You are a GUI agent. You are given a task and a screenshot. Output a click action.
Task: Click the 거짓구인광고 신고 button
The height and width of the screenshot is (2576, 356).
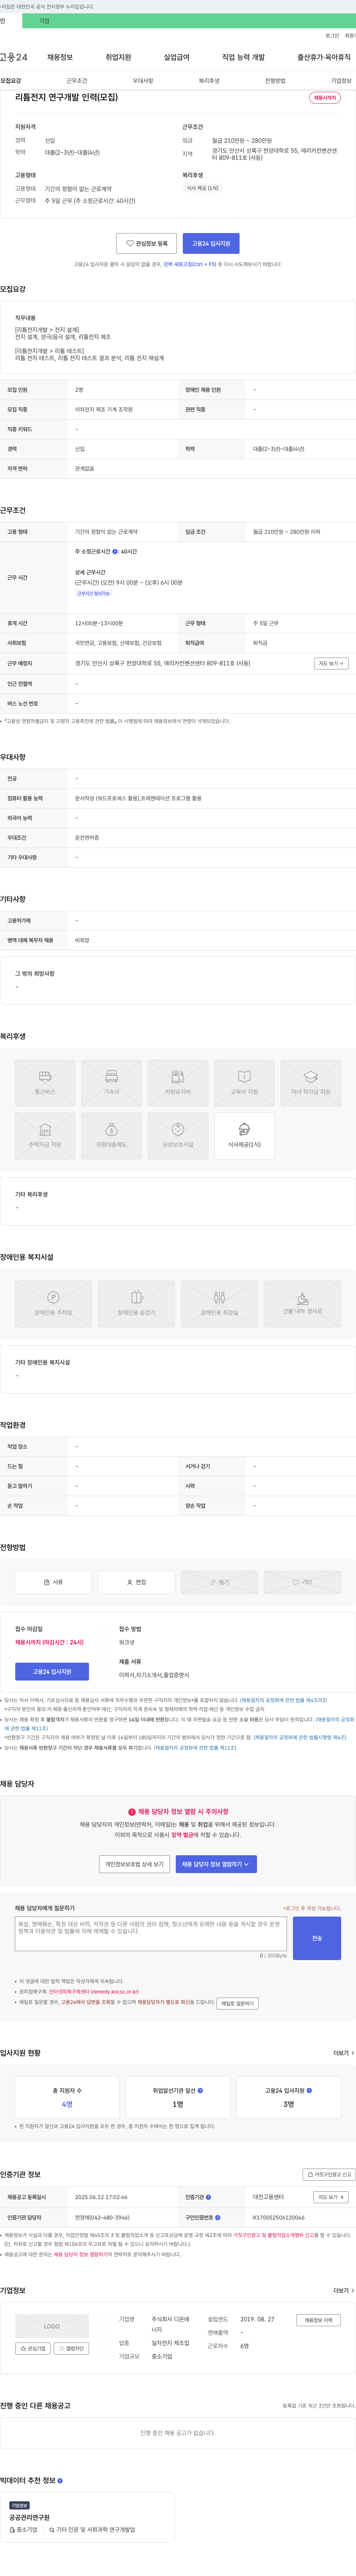[328, 2174]
